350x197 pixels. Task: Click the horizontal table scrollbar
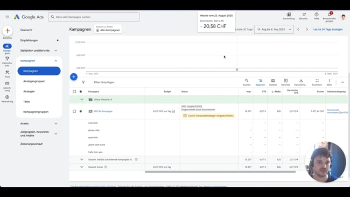[220, 172]
